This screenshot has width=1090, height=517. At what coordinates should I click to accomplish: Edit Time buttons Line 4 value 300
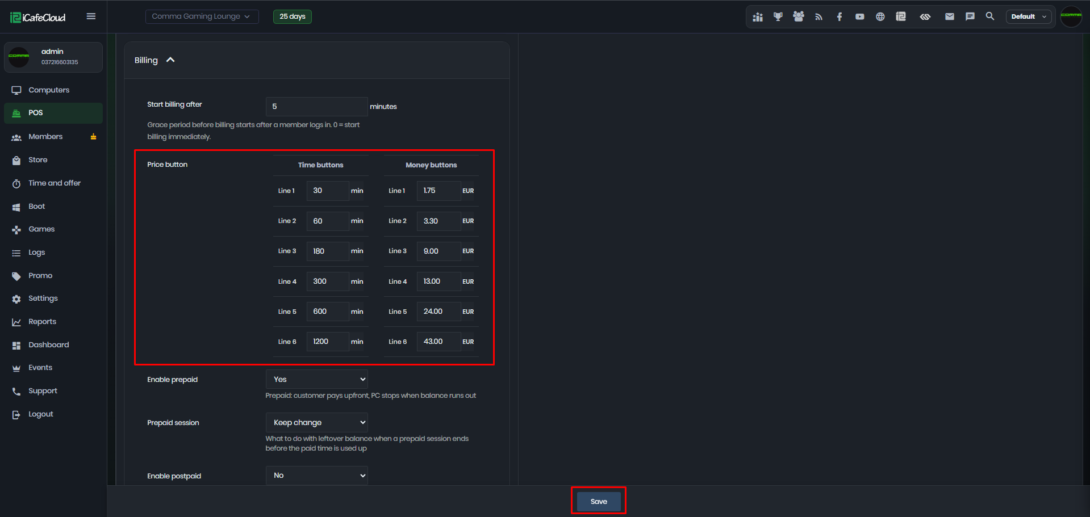tap(328, 281)
